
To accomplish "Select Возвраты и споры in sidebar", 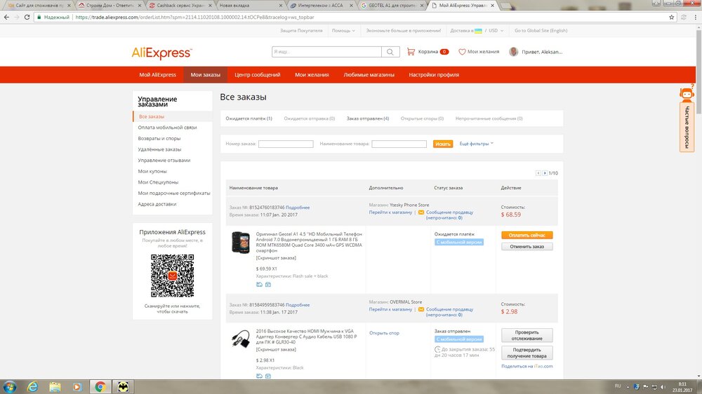I will [159, 139].
